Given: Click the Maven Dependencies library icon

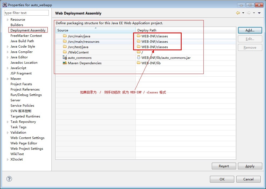Looking at the screenshot, I should tap(65, 63).
